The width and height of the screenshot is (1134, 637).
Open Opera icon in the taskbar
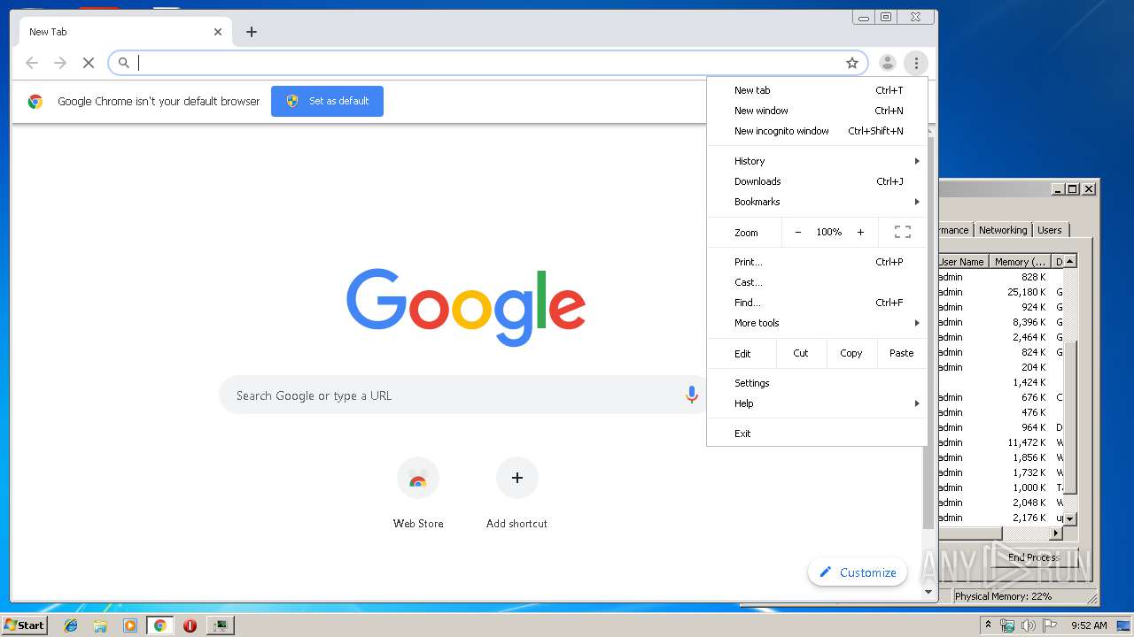(190, 625)
